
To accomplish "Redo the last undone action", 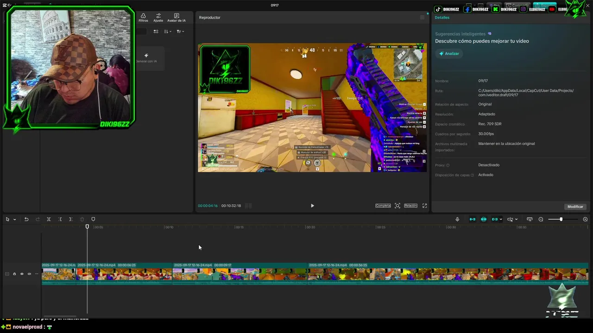I will click(38, 219).
